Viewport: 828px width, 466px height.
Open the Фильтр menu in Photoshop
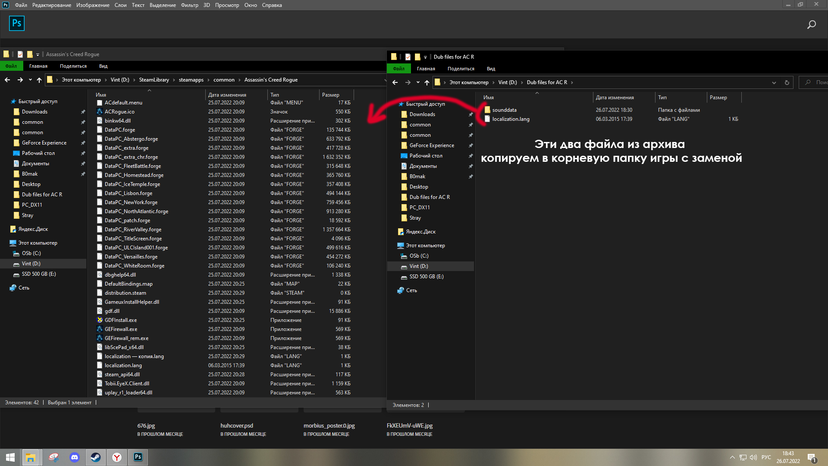tap(189, 5)
